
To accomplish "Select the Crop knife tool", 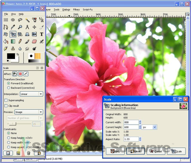I will pyautogui.click(x=41, y=27).
